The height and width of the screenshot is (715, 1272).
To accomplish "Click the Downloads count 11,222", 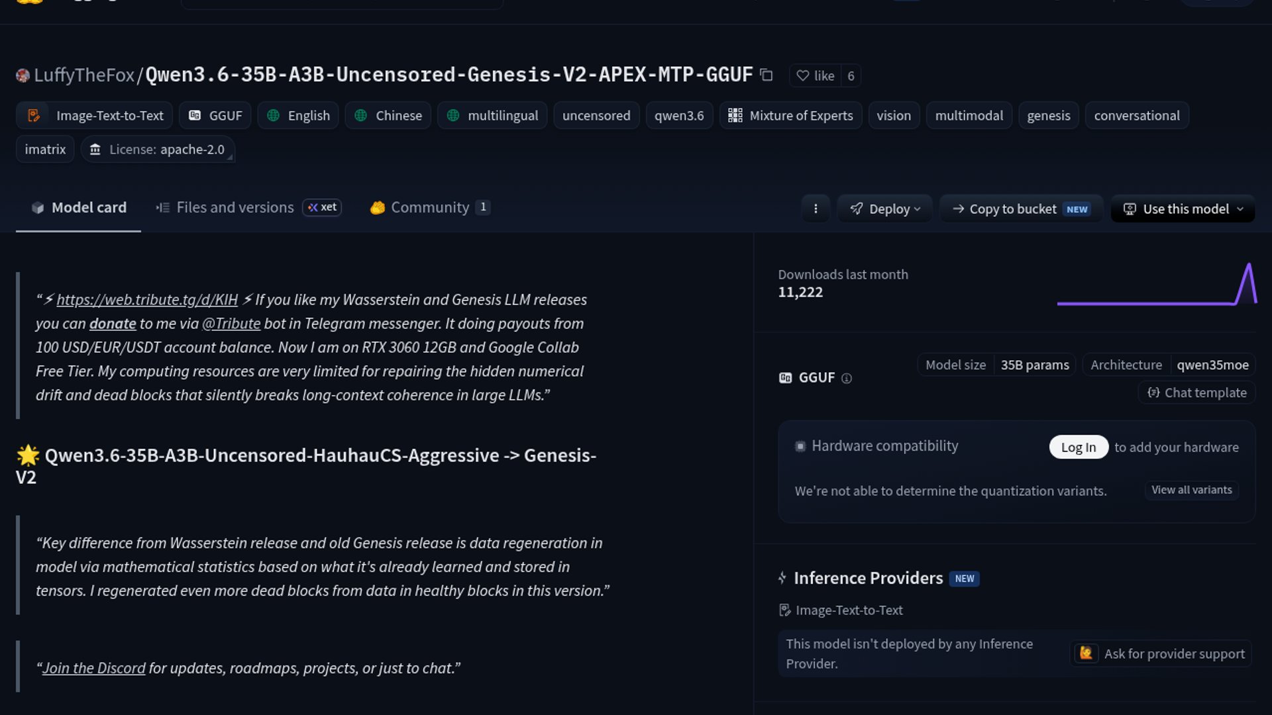I will [800, 292].
